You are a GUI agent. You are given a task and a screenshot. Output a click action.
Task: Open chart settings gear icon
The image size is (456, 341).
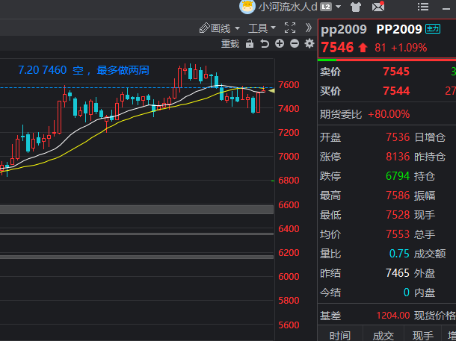coord(309,43)
